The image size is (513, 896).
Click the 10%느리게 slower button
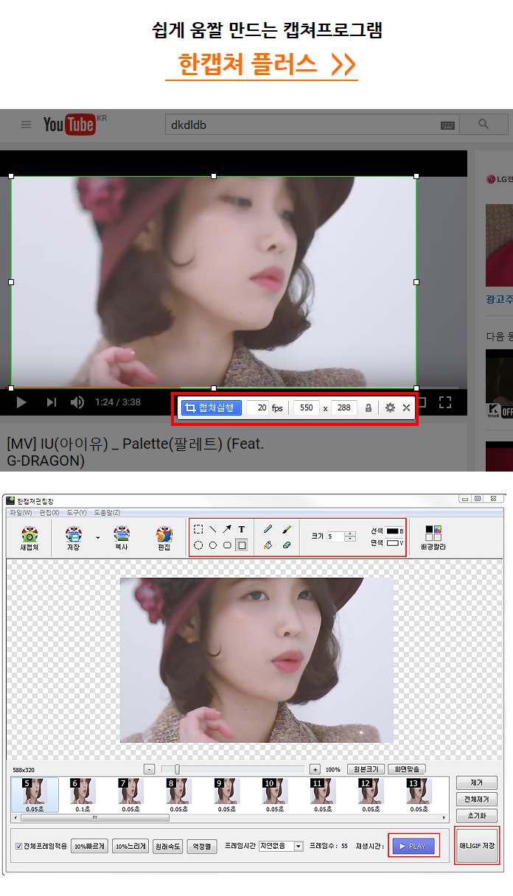tap(130, 846)
